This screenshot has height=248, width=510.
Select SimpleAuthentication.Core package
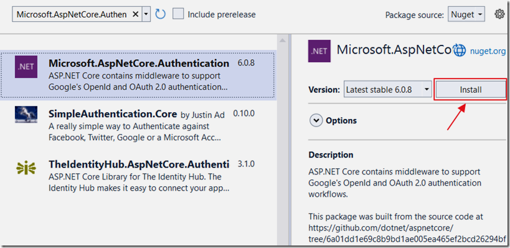(138, 125)
